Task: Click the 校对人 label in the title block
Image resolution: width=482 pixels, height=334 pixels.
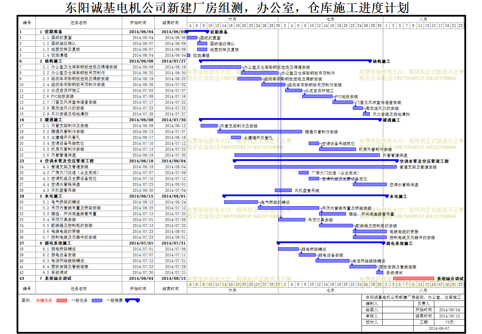Action: click(x=372, y=322)
